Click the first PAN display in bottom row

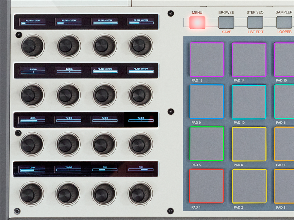[x=105, y=169]
